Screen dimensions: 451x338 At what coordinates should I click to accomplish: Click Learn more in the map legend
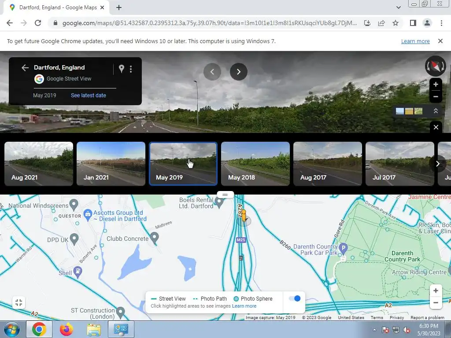(x=244, y=306)
